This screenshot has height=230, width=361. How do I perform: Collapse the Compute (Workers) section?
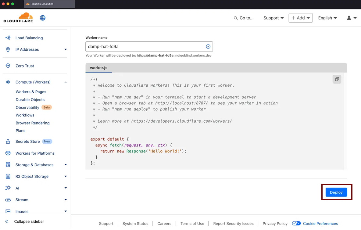66,82
